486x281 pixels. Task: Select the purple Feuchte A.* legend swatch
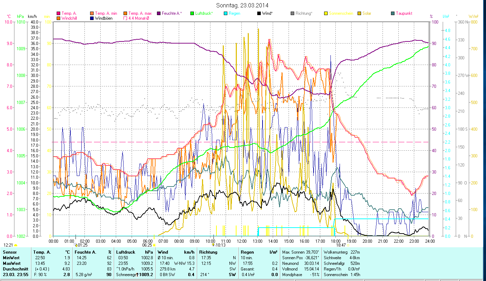159,13
